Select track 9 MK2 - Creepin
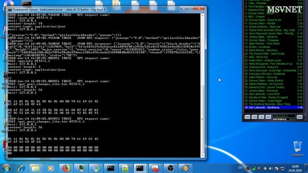The width and height of the screenshot is (308, 173). tap(274, 17)
